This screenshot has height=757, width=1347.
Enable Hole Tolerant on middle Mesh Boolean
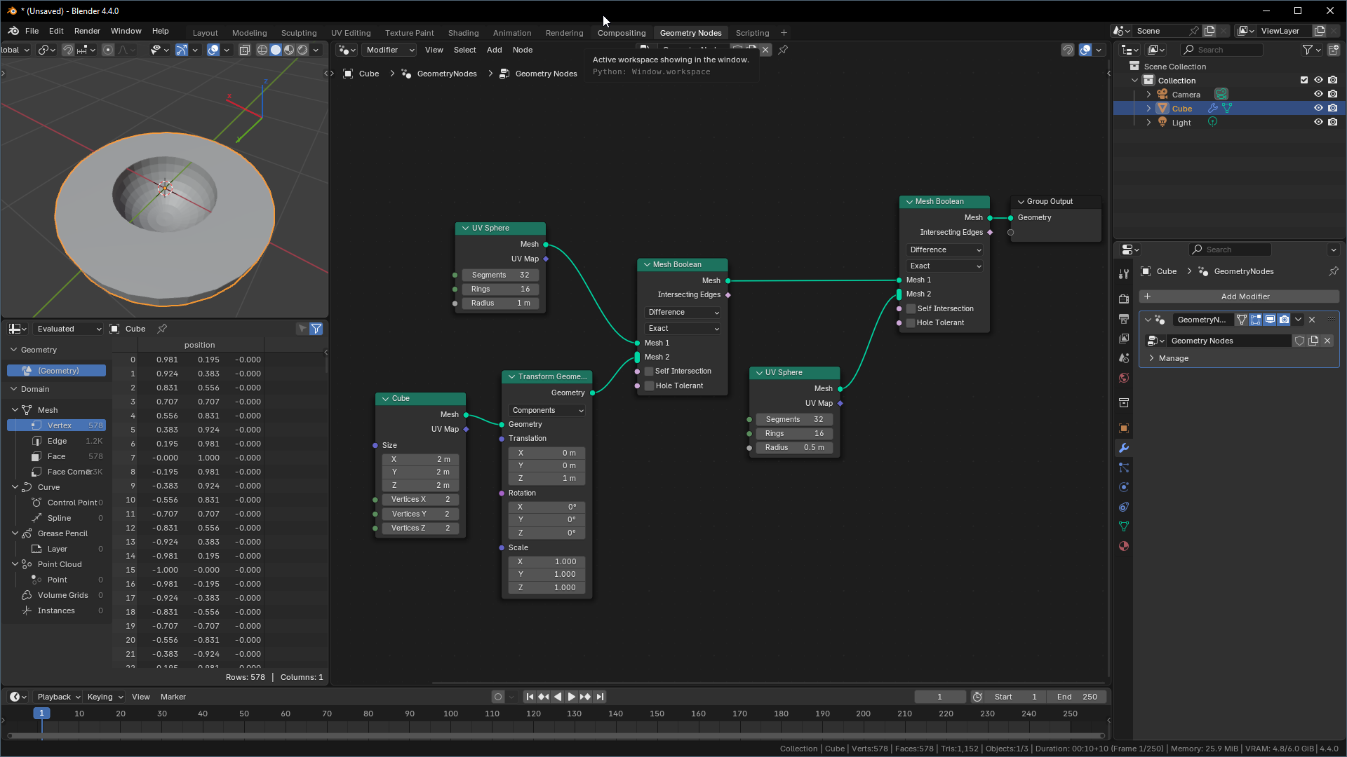click(649, 386)
